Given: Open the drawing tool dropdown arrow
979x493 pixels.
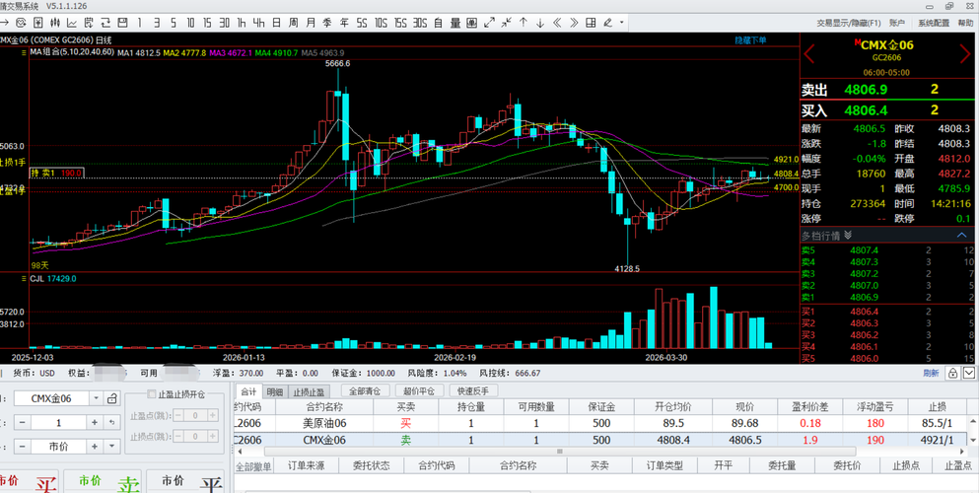Looking at the screenshot, I should (x=621, y=23).
